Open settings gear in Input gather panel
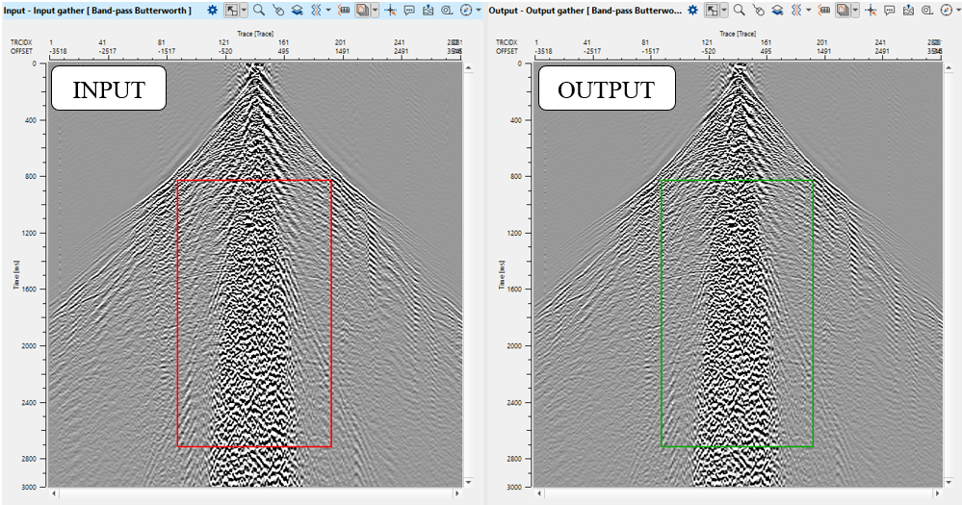 pos(213,10)
